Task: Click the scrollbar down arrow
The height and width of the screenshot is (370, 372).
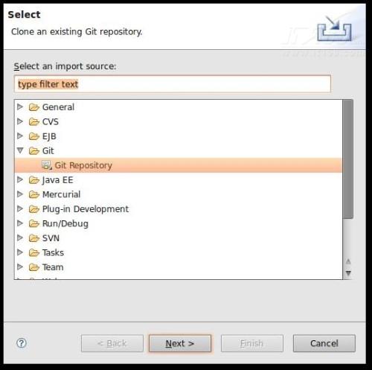Action: click(348, 273)
